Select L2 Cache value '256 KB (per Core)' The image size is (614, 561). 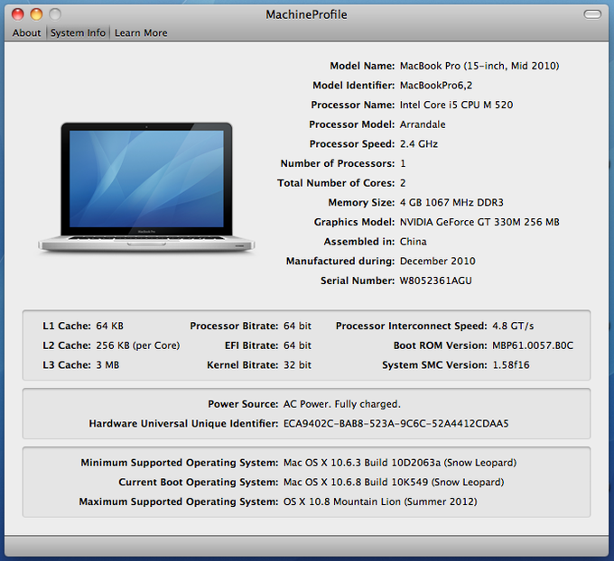[x=138, y=345]
